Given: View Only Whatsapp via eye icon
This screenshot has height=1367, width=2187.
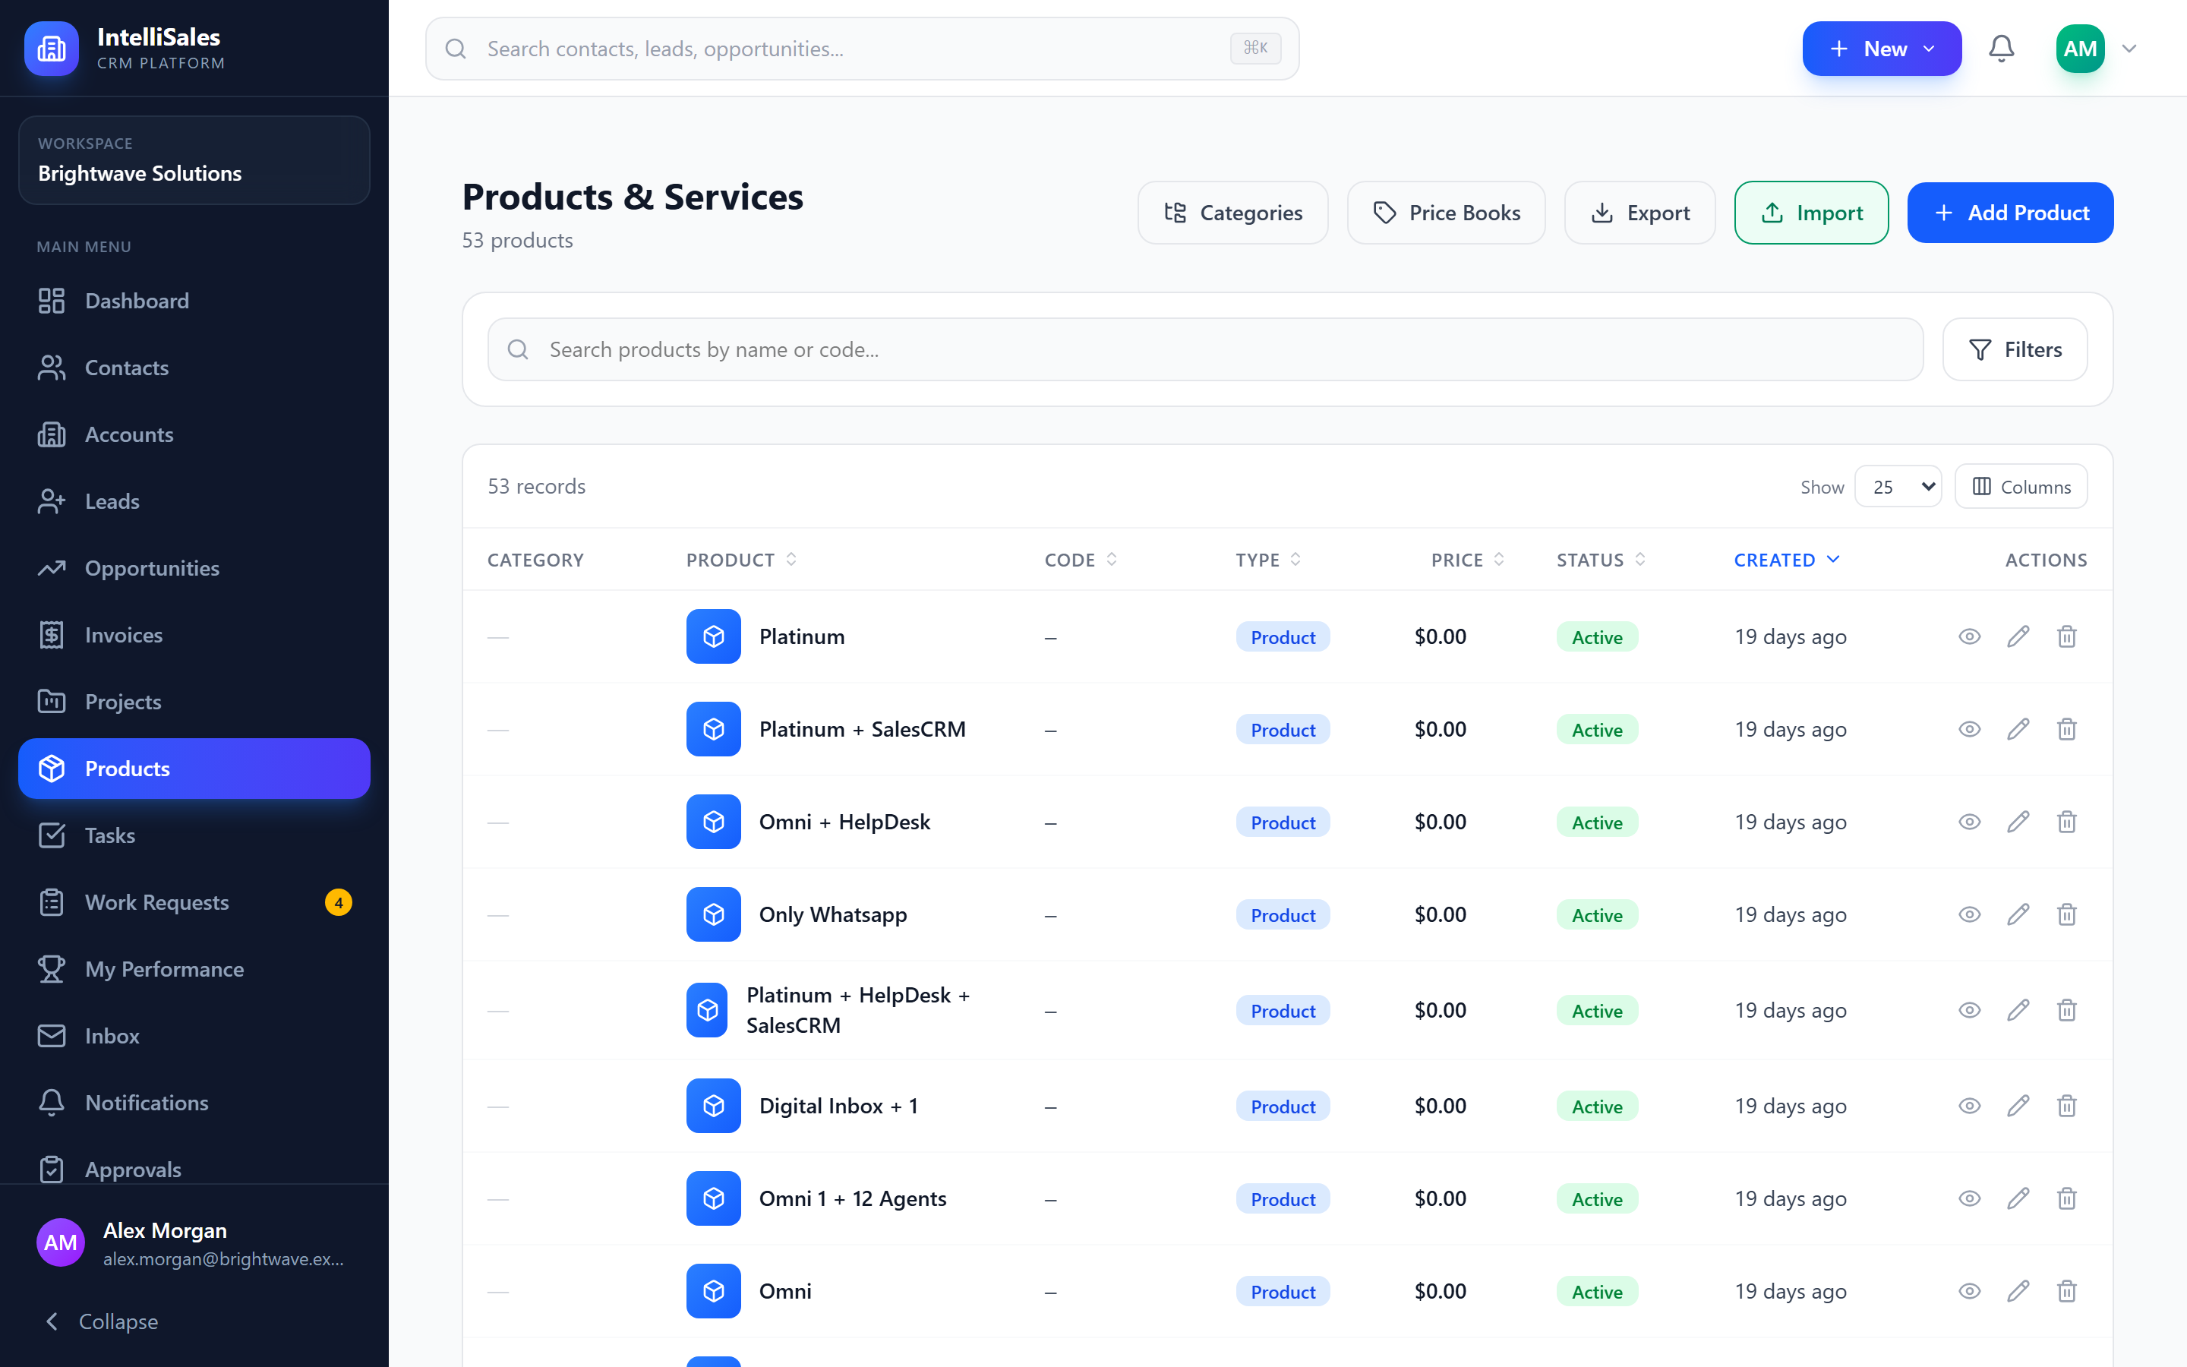Looking at the screenshot, I should [x=1969, y=914].
